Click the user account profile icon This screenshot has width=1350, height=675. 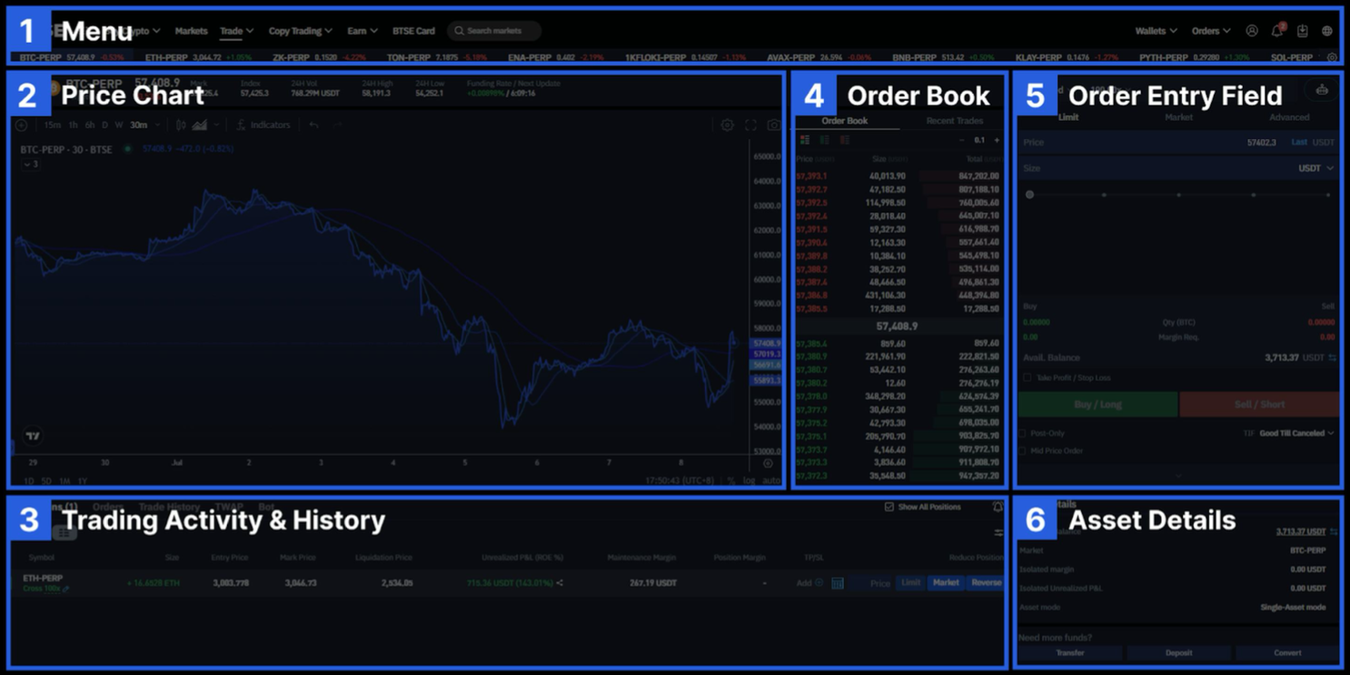click(x=1252, y=31)
